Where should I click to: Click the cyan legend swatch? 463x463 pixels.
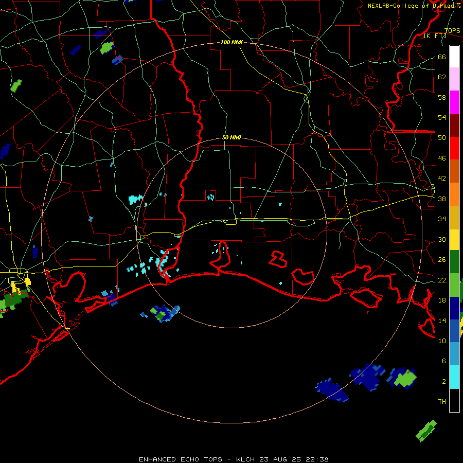coord(454,377)
